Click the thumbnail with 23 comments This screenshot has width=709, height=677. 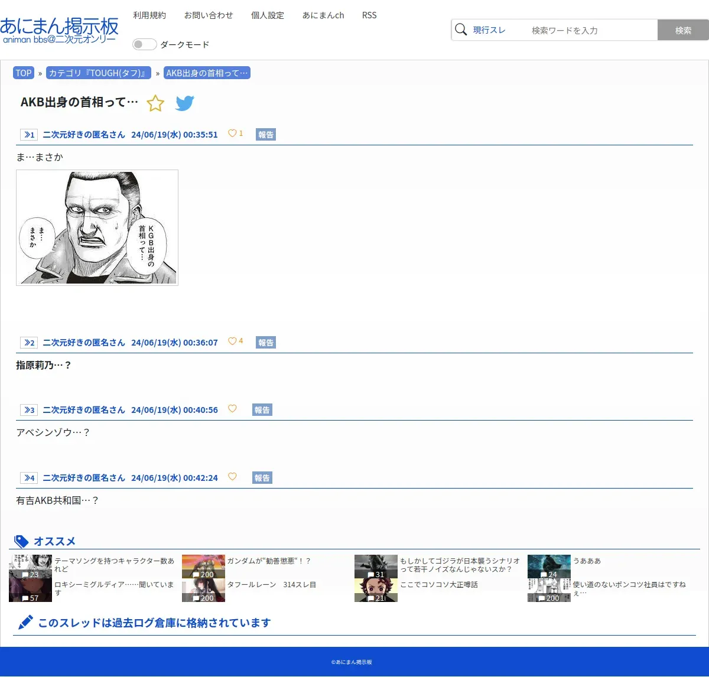[30, 567]
